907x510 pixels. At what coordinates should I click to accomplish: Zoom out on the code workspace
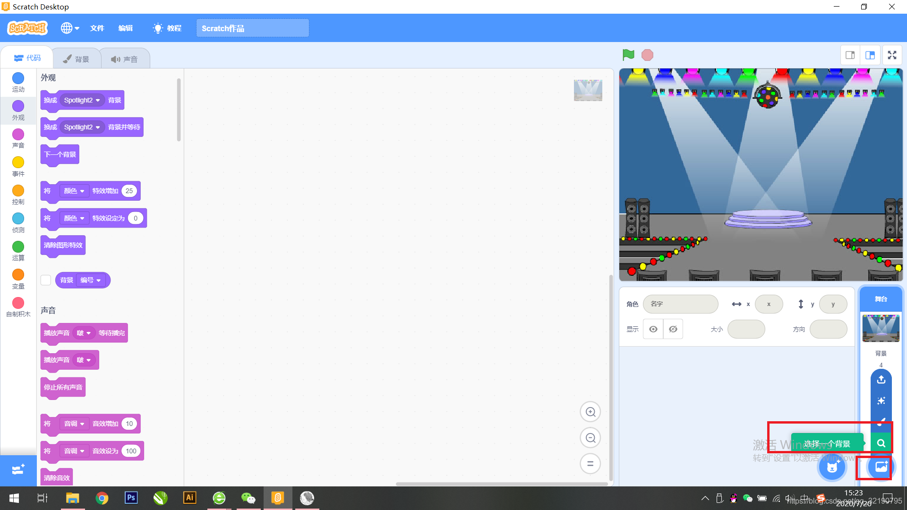tap(590, 438)
